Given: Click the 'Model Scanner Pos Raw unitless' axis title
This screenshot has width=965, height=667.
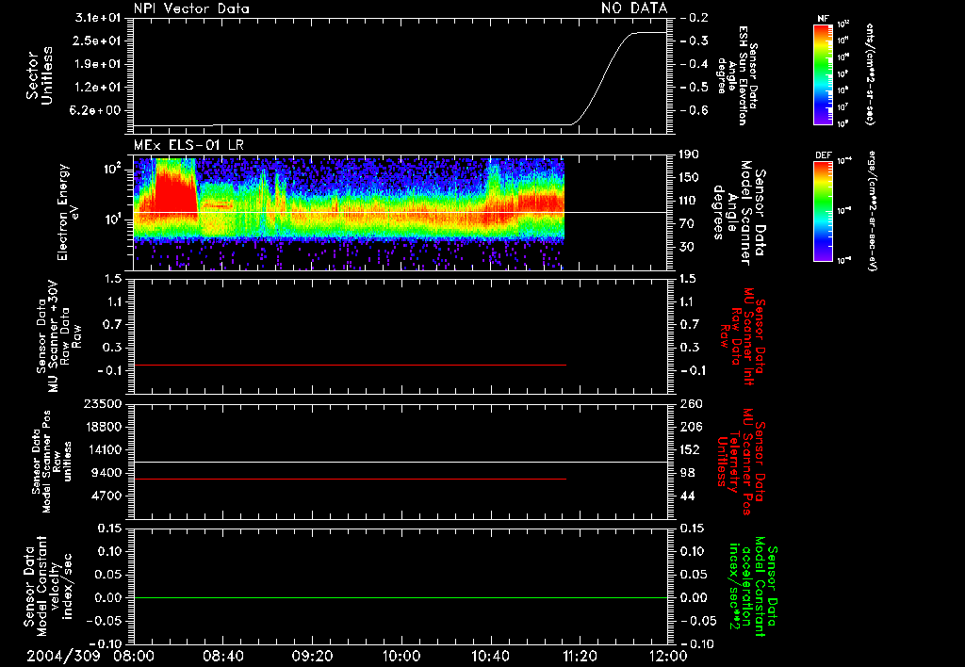Looking at the screenshot, I should tap(53, 462).
